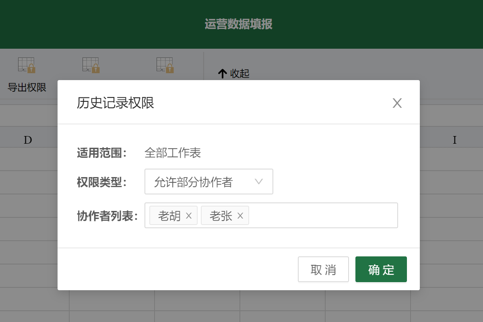483x322 pixels.
Task: Click the third lock-table permission icon
Action: (x=165, y=65)
